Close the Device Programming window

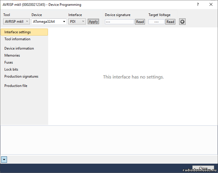211,4
